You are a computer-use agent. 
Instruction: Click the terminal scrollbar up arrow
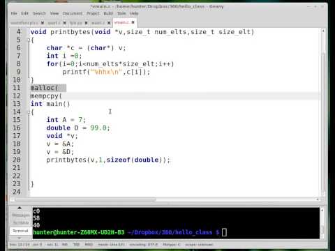322,211
